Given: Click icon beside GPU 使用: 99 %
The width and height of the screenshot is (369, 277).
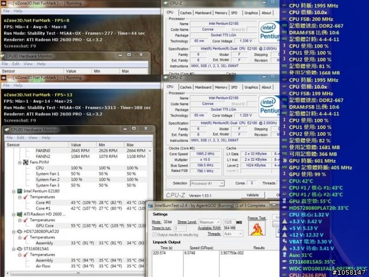Looking at the screenshot, I should 284,174.
